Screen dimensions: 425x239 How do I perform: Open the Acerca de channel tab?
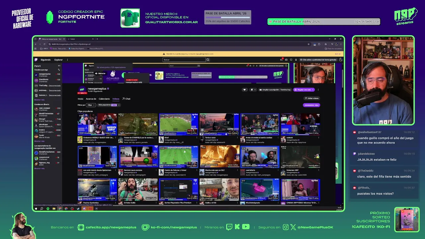coord(91,99)
